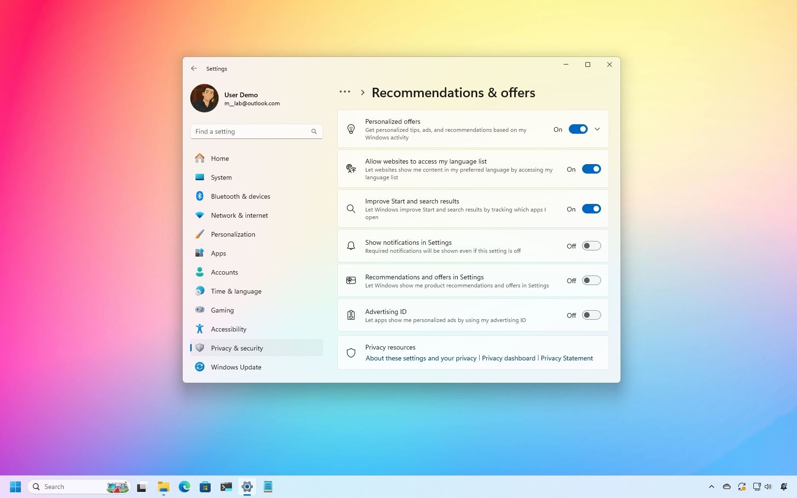Screen dimensions: 797x498
Task: Toggle off Personalized offers
Action: [578, 129]
